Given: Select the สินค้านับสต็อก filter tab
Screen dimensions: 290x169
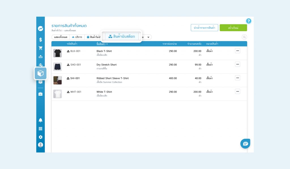Looking at the screenshot, I should pos(122,37).
